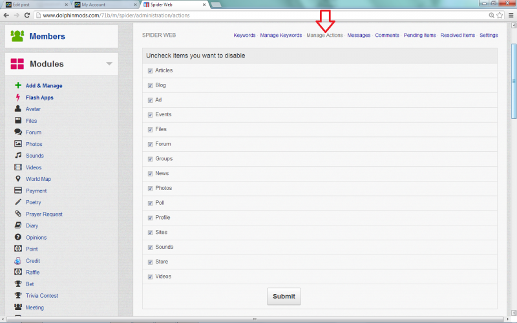Open the Settings menu item
Viewport: 517px width, 323px height.
pyautogui.click(x=489, y=36)
